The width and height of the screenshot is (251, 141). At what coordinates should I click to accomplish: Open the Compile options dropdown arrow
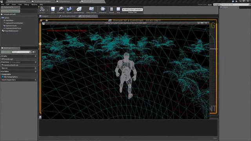pos(47,10)
